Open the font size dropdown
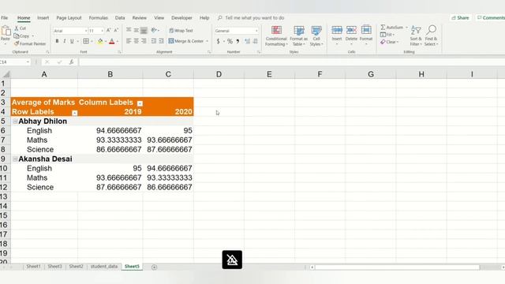 point(102,31)
